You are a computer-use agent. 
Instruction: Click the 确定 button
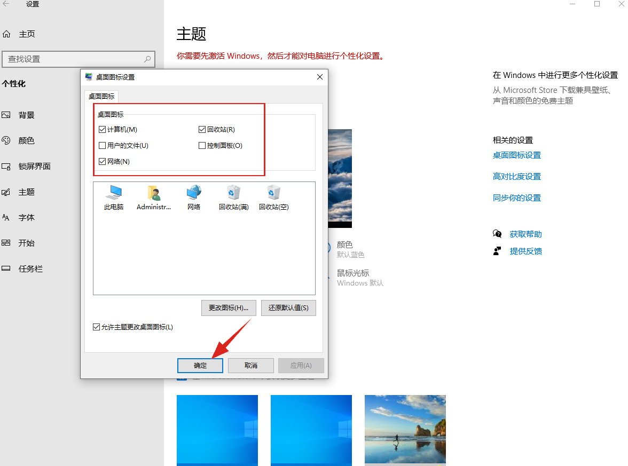click(x=200, y=366)
